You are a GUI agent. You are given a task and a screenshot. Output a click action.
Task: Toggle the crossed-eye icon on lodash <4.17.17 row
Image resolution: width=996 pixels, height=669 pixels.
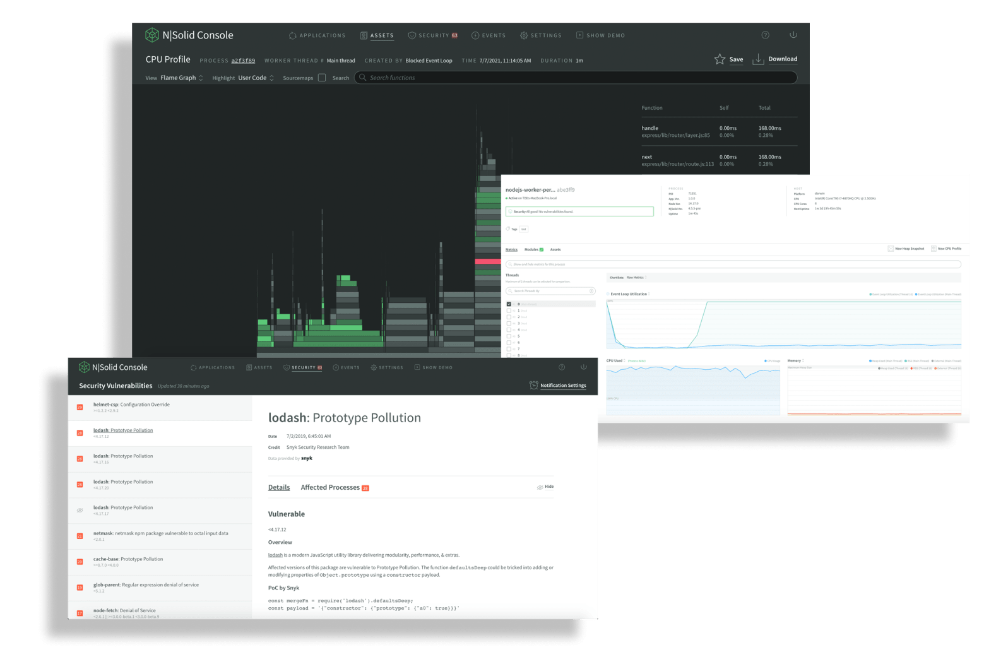[80, 510]
